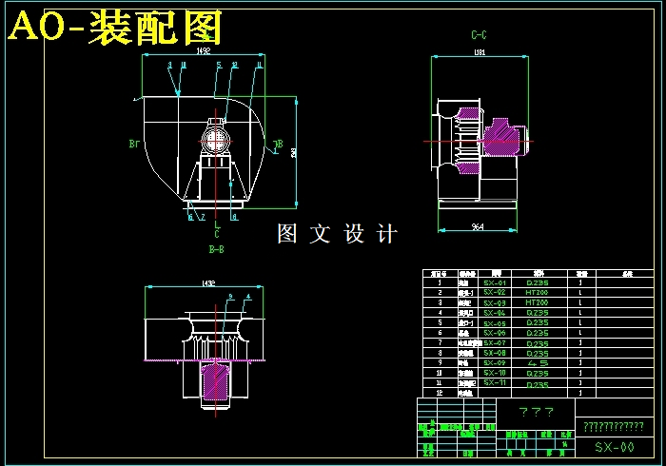Select code SX-05 in parts list
666x466 pixels.
tap(495, 323)
